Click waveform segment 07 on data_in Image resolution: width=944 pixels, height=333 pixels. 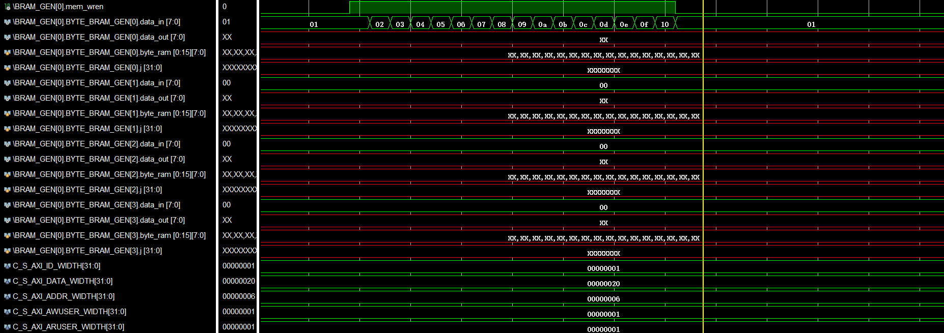point(481,23)
